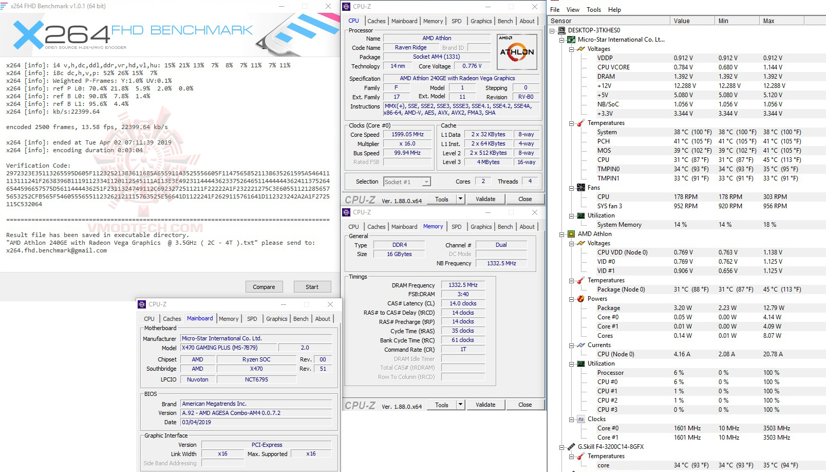The image size is (826, 472).
Task: Click the Tools button in the CPU-Z Memory window
Action: [x=442, y=405]
